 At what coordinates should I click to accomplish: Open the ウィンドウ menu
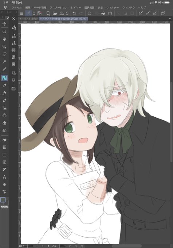129,7
